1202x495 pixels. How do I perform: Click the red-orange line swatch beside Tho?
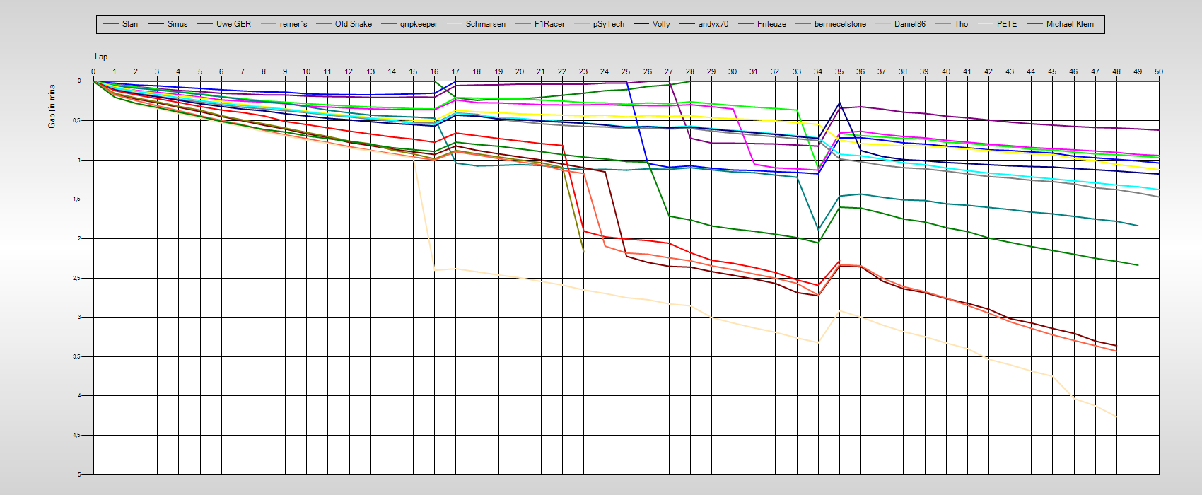pyautogui.click(x=943, y=24)
